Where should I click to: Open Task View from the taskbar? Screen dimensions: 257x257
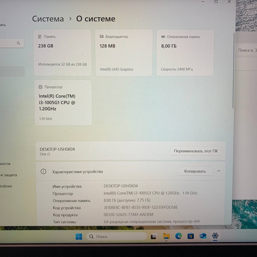(154, 236)
